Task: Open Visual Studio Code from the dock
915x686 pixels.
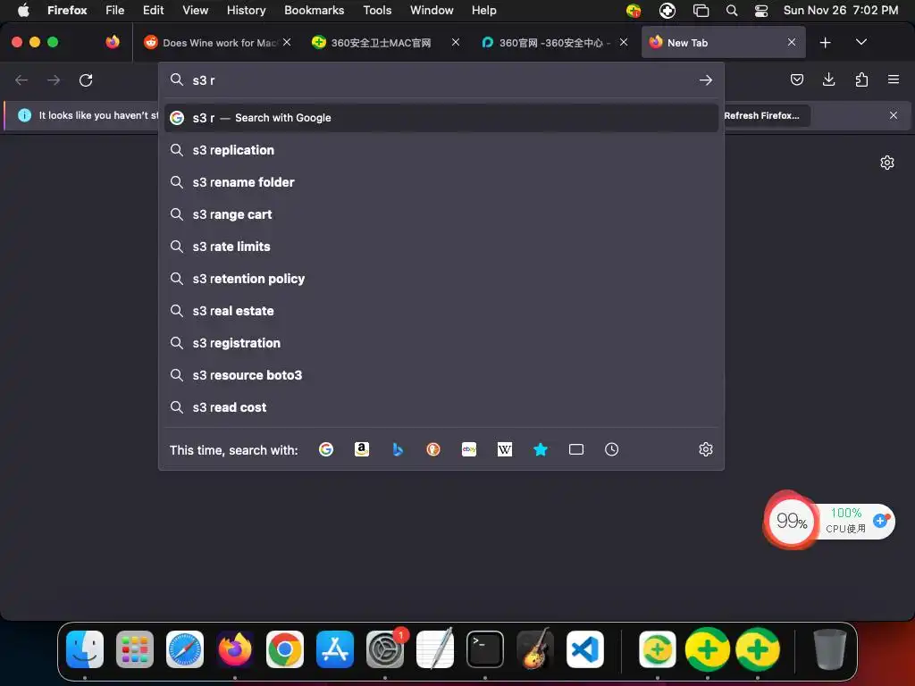Action: (x=585, y=649)
